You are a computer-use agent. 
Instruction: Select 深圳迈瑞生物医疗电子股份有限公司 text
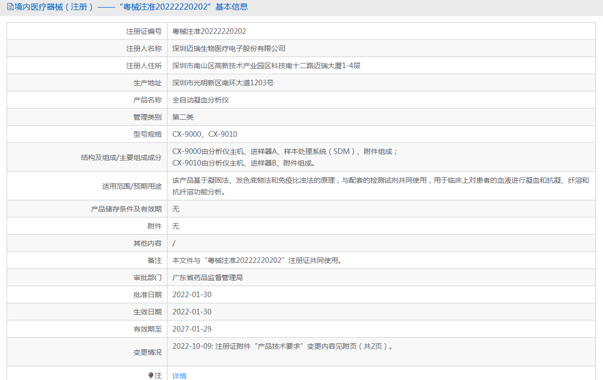(x=229, y=48)
